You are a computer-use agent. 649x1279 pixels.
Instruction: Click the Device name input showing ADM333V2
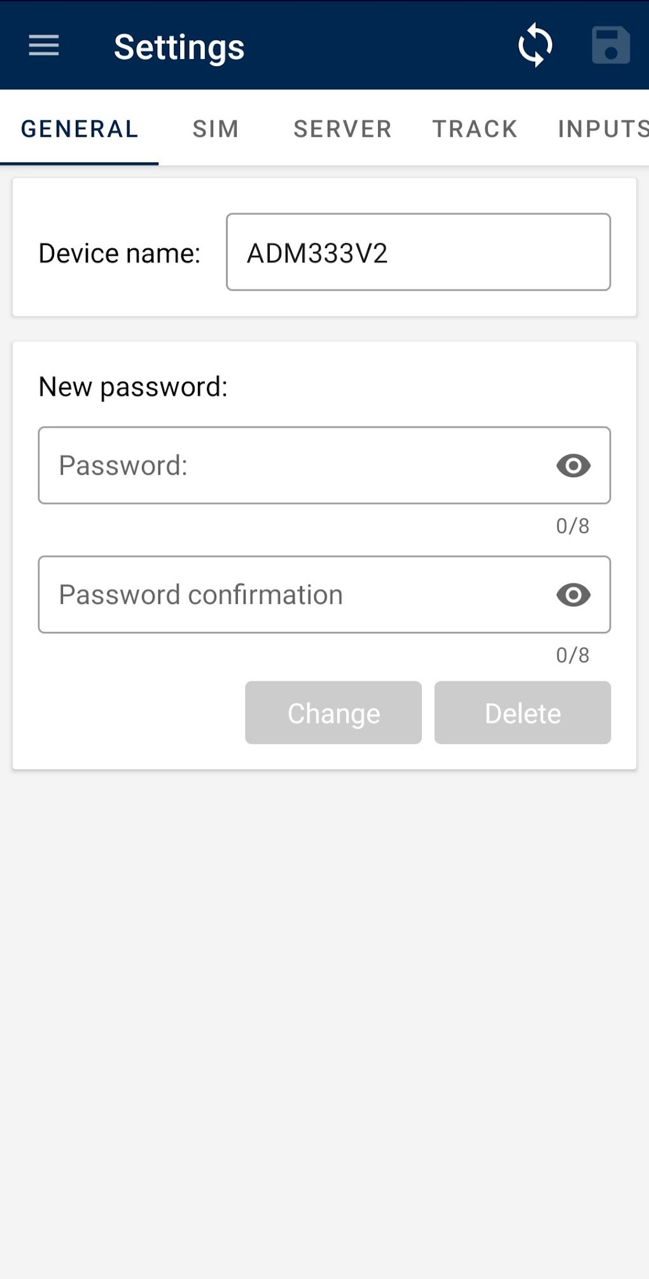click(x=417, y=252)
